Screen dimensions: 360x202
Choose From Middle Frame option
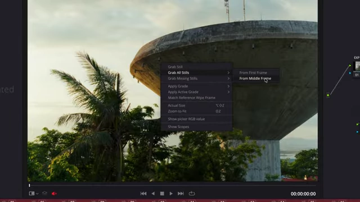(256, 79)
